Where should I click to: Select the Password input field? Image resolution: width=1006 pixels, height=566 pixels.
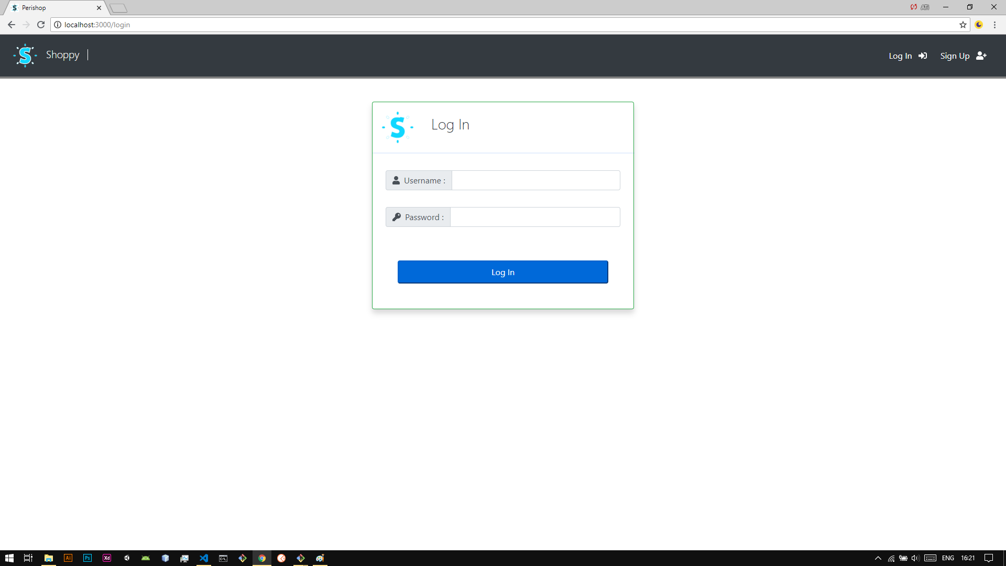(x=535, y=216)
